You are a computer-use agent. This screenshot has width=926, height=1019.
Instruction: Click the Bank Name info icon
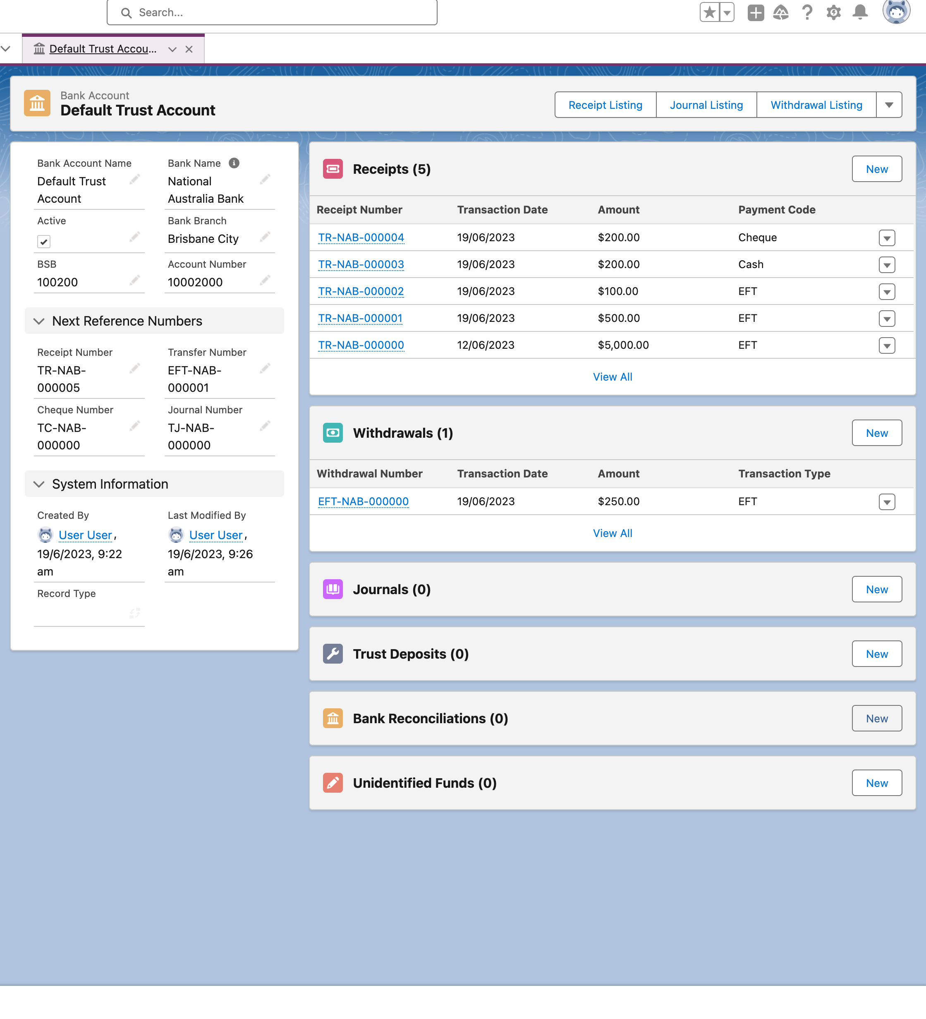click(234, 163)
